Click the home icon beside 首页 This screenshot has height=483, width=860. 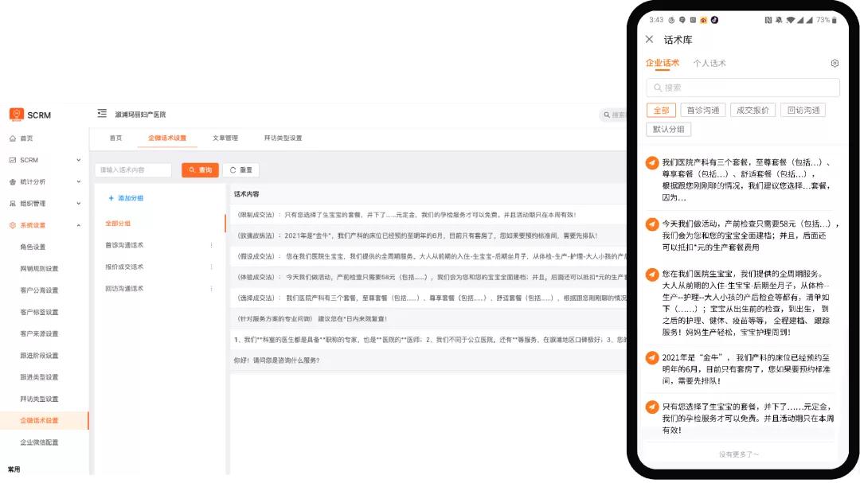13,138
